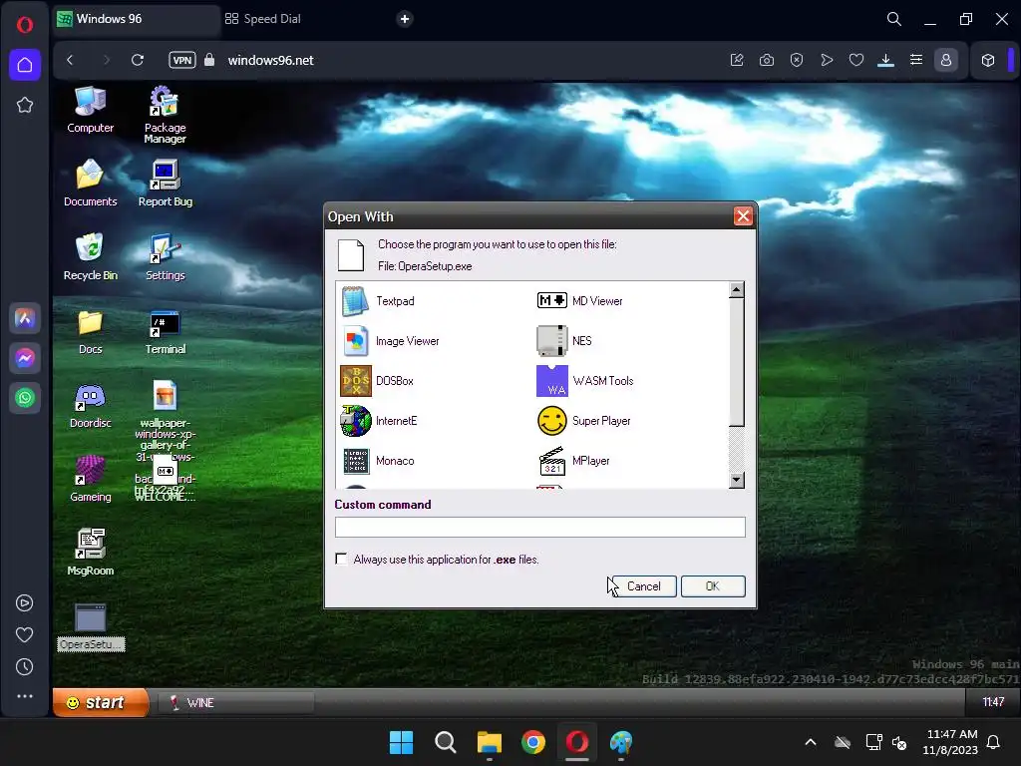Image resolution: width=1021 pixels, height=766 pixels.
Task: Open the Recycle Bin
Action: pyautogui.click(x=90, y=256)
